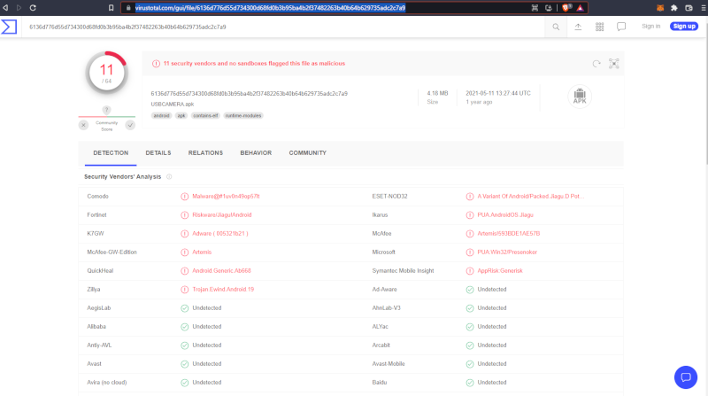Open the comments notification icon

point(621,27)
